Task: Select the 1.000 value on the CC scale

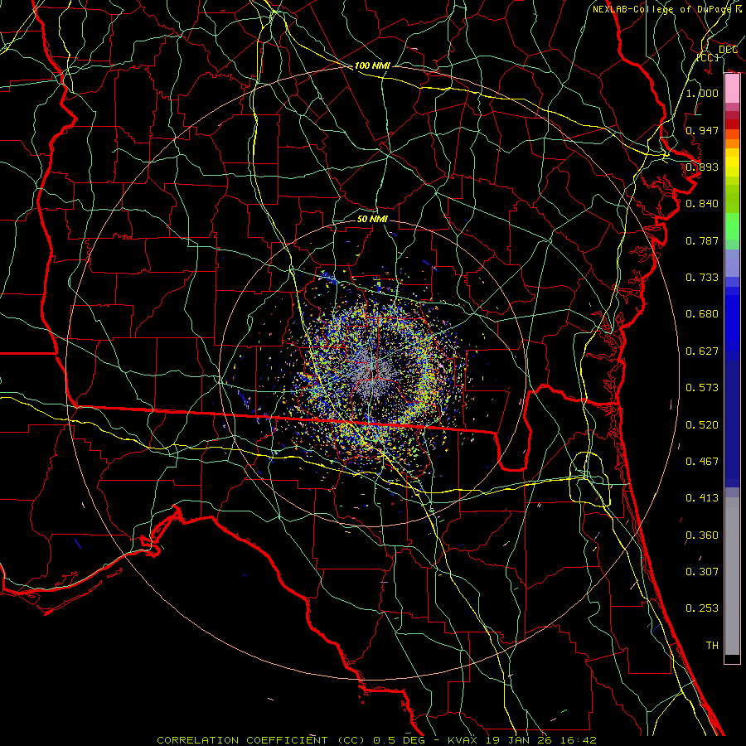Action: point(702,93)
